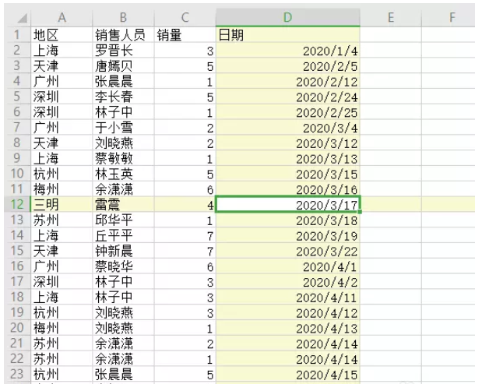This screenshot has width=482, height=384.
Task: Select column E header
Action: (391, 17)
